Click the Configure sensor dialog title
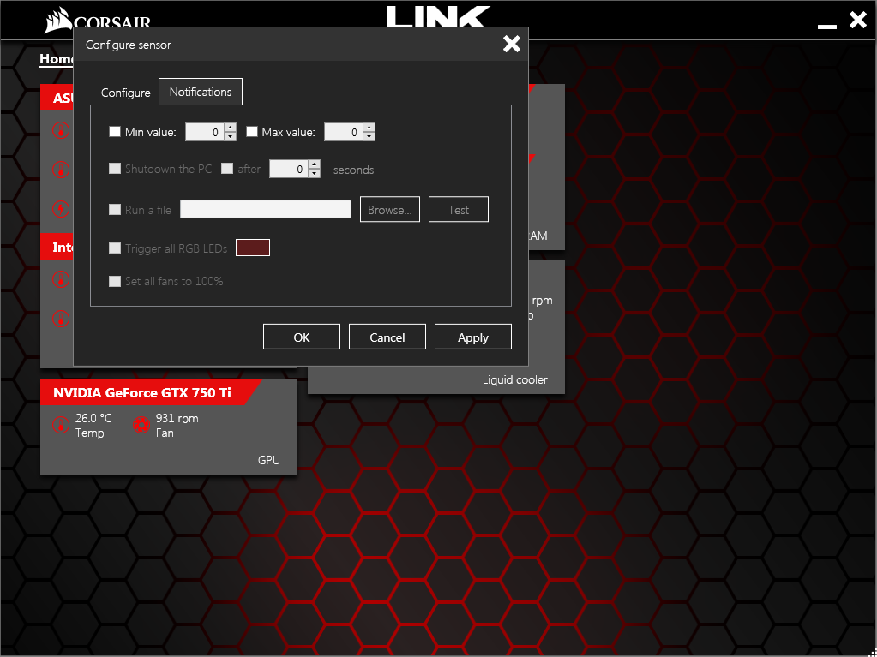877x657 pixels. [128, 45]
